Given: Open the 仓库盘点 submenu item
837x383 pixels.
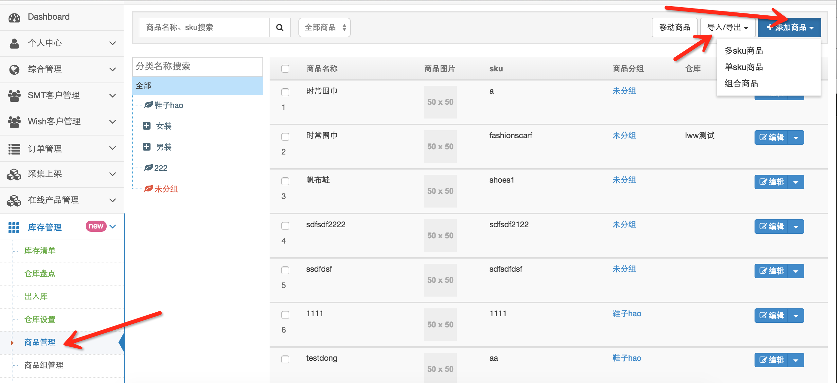Looking at the screenshot, I should point(40,274).
